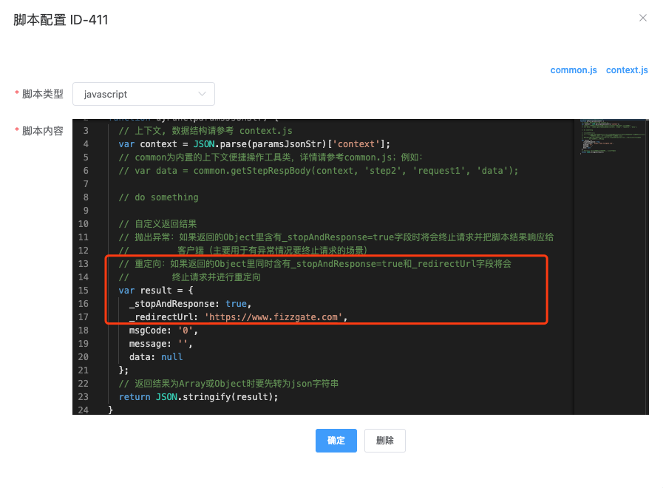Screen dimensions: 663x488
Task: Open the context.js reference link
Action: [627, 70]
